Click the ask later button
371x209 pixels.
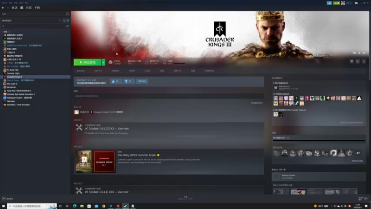pyautogui.click(x=142, y=81)
